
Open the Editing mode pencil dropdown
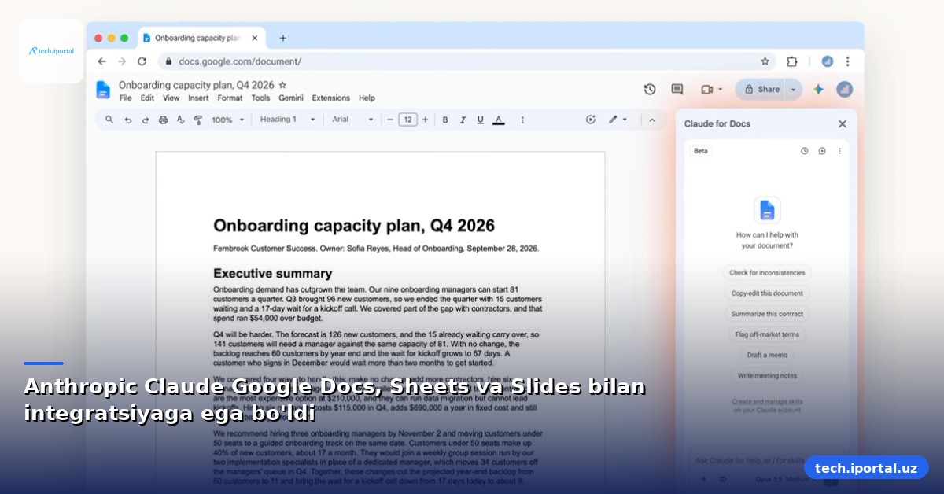[618, 120]
